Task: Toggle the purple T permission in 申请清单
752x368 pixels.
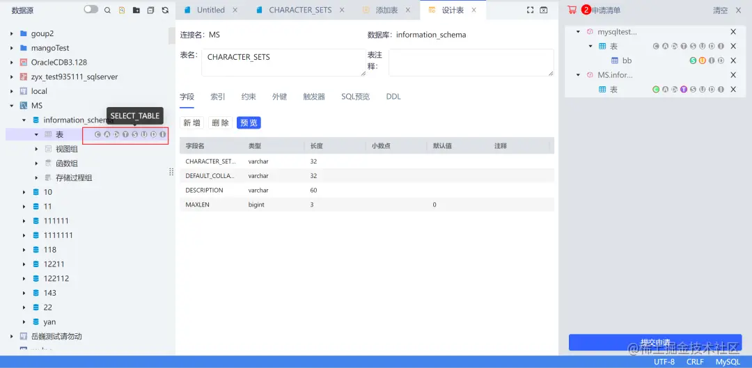Action: [684, 90]
